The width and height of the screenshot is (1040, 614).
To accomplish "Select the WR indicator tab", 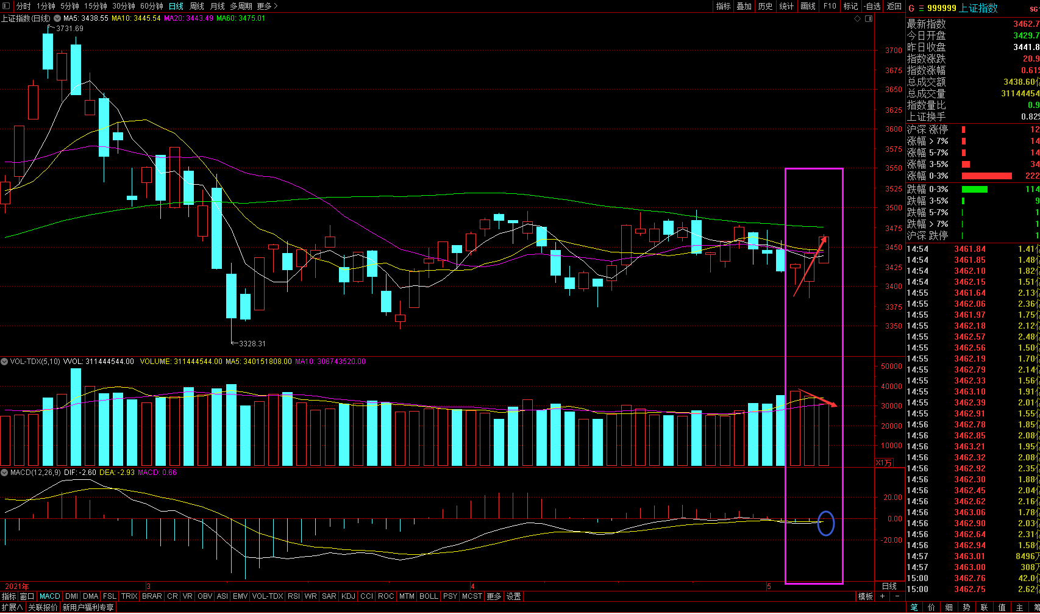I will coord(311,596).
